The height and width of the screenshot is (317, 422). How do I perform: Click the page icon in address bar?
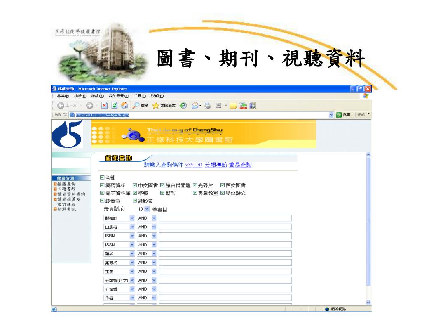pyautogui.click(x=72, y=115)
